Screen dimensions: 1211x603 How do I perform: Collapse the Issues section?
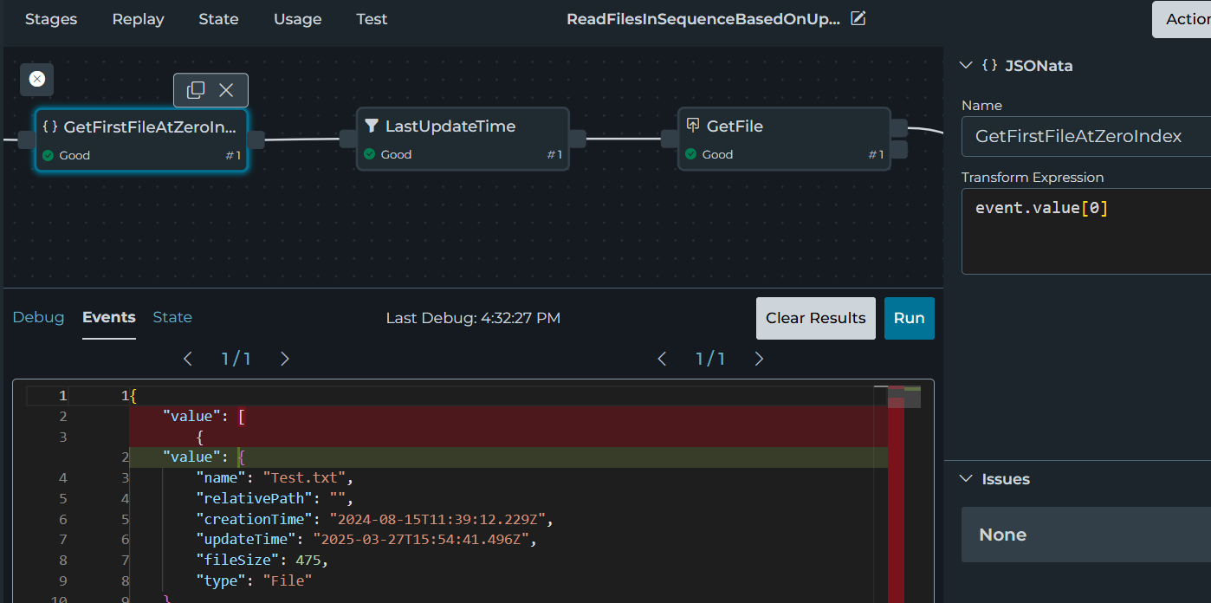pyautogui.click(x=967, y=479)
